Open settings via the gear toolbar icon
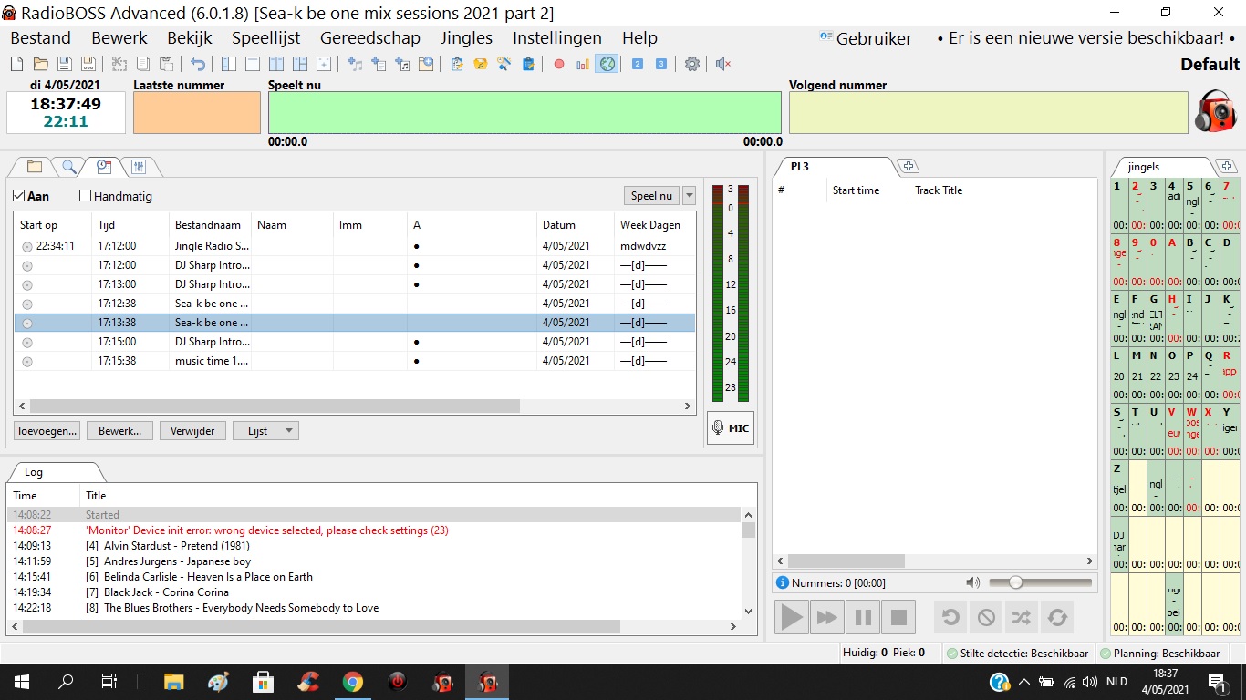Screen dimensions: 1246x700 692,64
